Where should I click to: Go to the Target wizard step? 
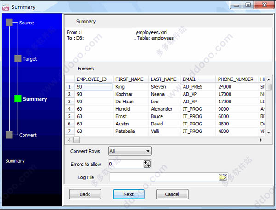click(x=30, y=59)
